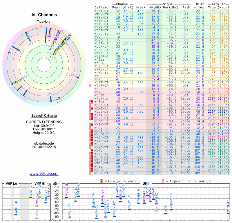Select the WJGV-CD callsign in the table
Viewport: 232px width, 223px height.
coord(101,128)
